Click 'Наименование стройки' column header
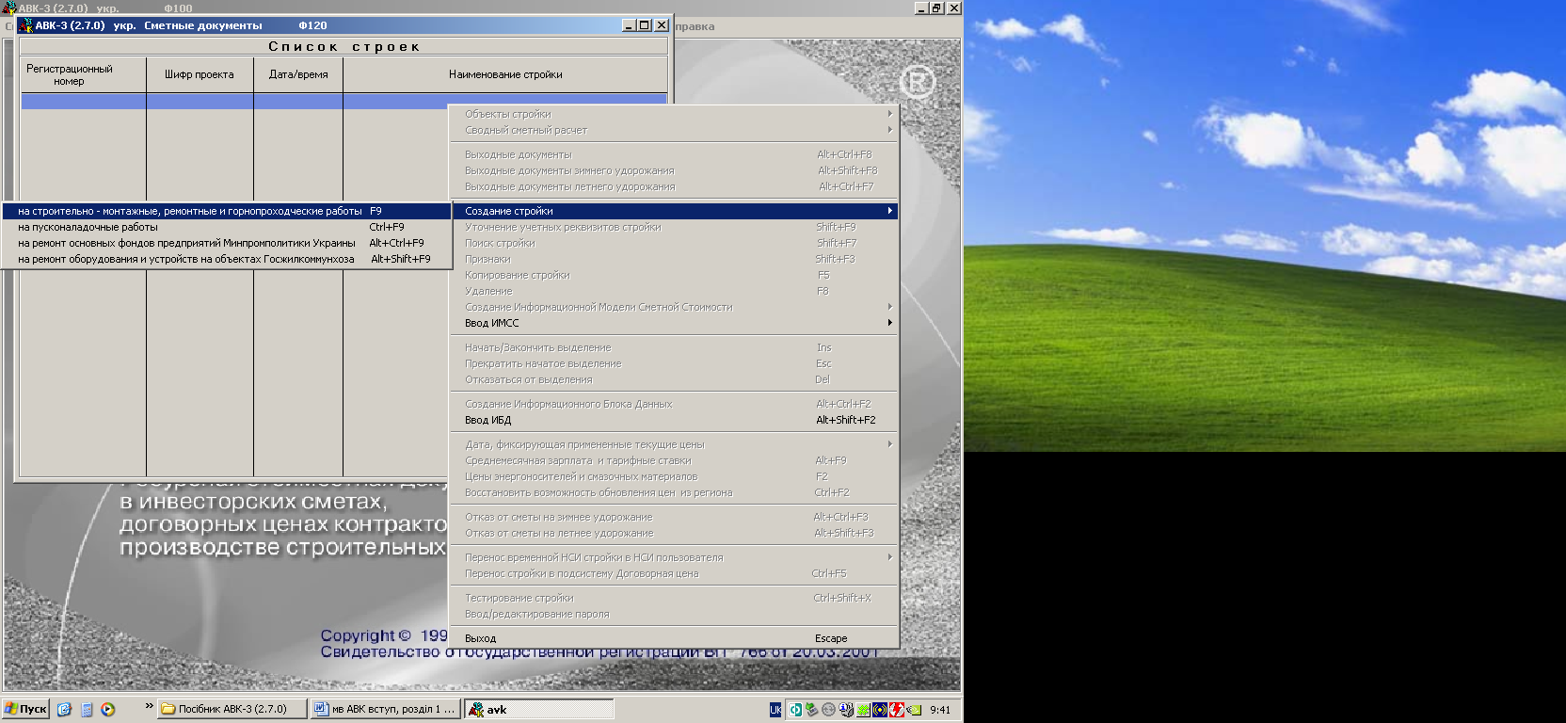Viewport: 1566px width, 723px height. (505, 74)
